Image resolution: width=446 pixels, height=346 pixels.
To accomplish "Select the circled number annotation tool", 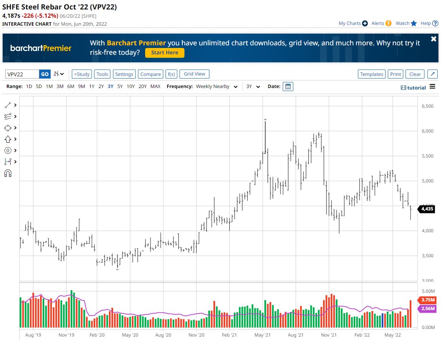I will pos(8,150).
